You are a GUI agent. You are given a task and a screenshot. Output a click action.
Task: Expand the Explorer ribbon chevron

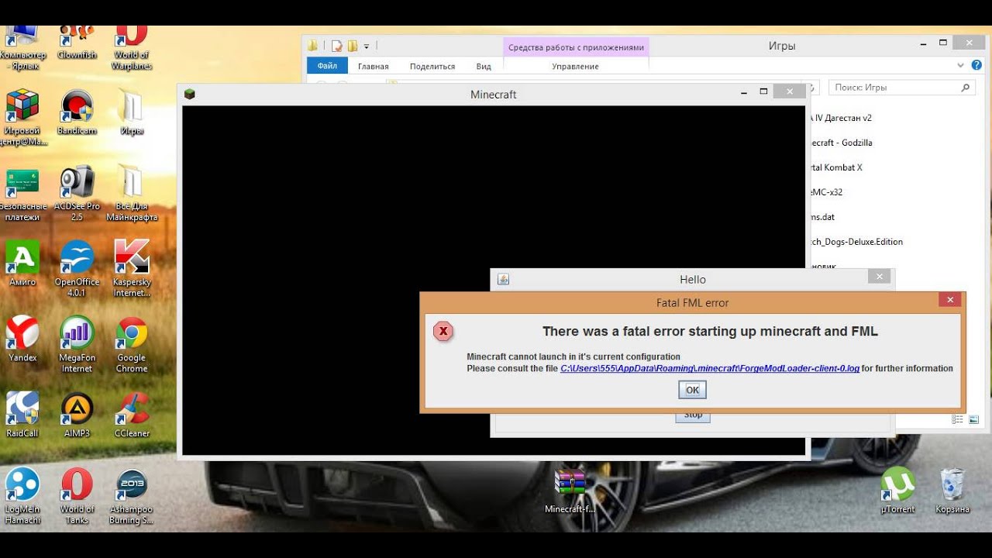click(961, 66)
